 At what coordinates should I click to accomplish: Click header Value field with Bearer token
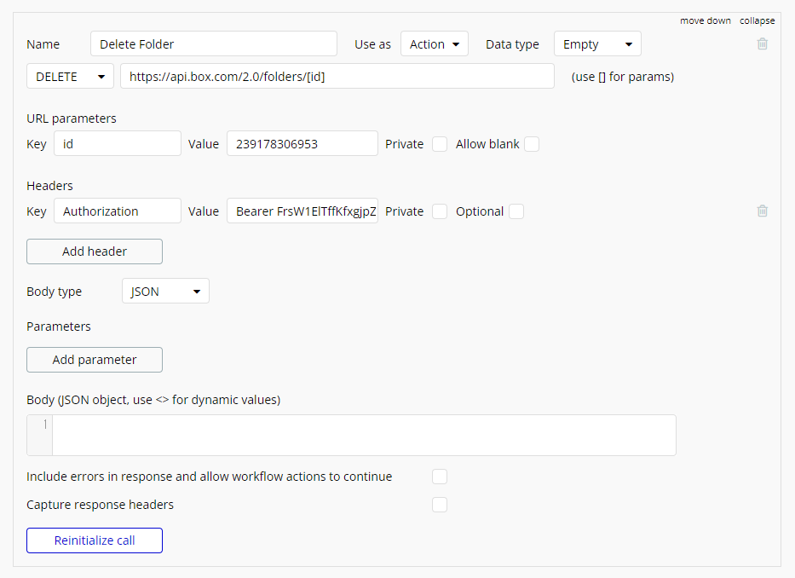(x=302, y=211)
